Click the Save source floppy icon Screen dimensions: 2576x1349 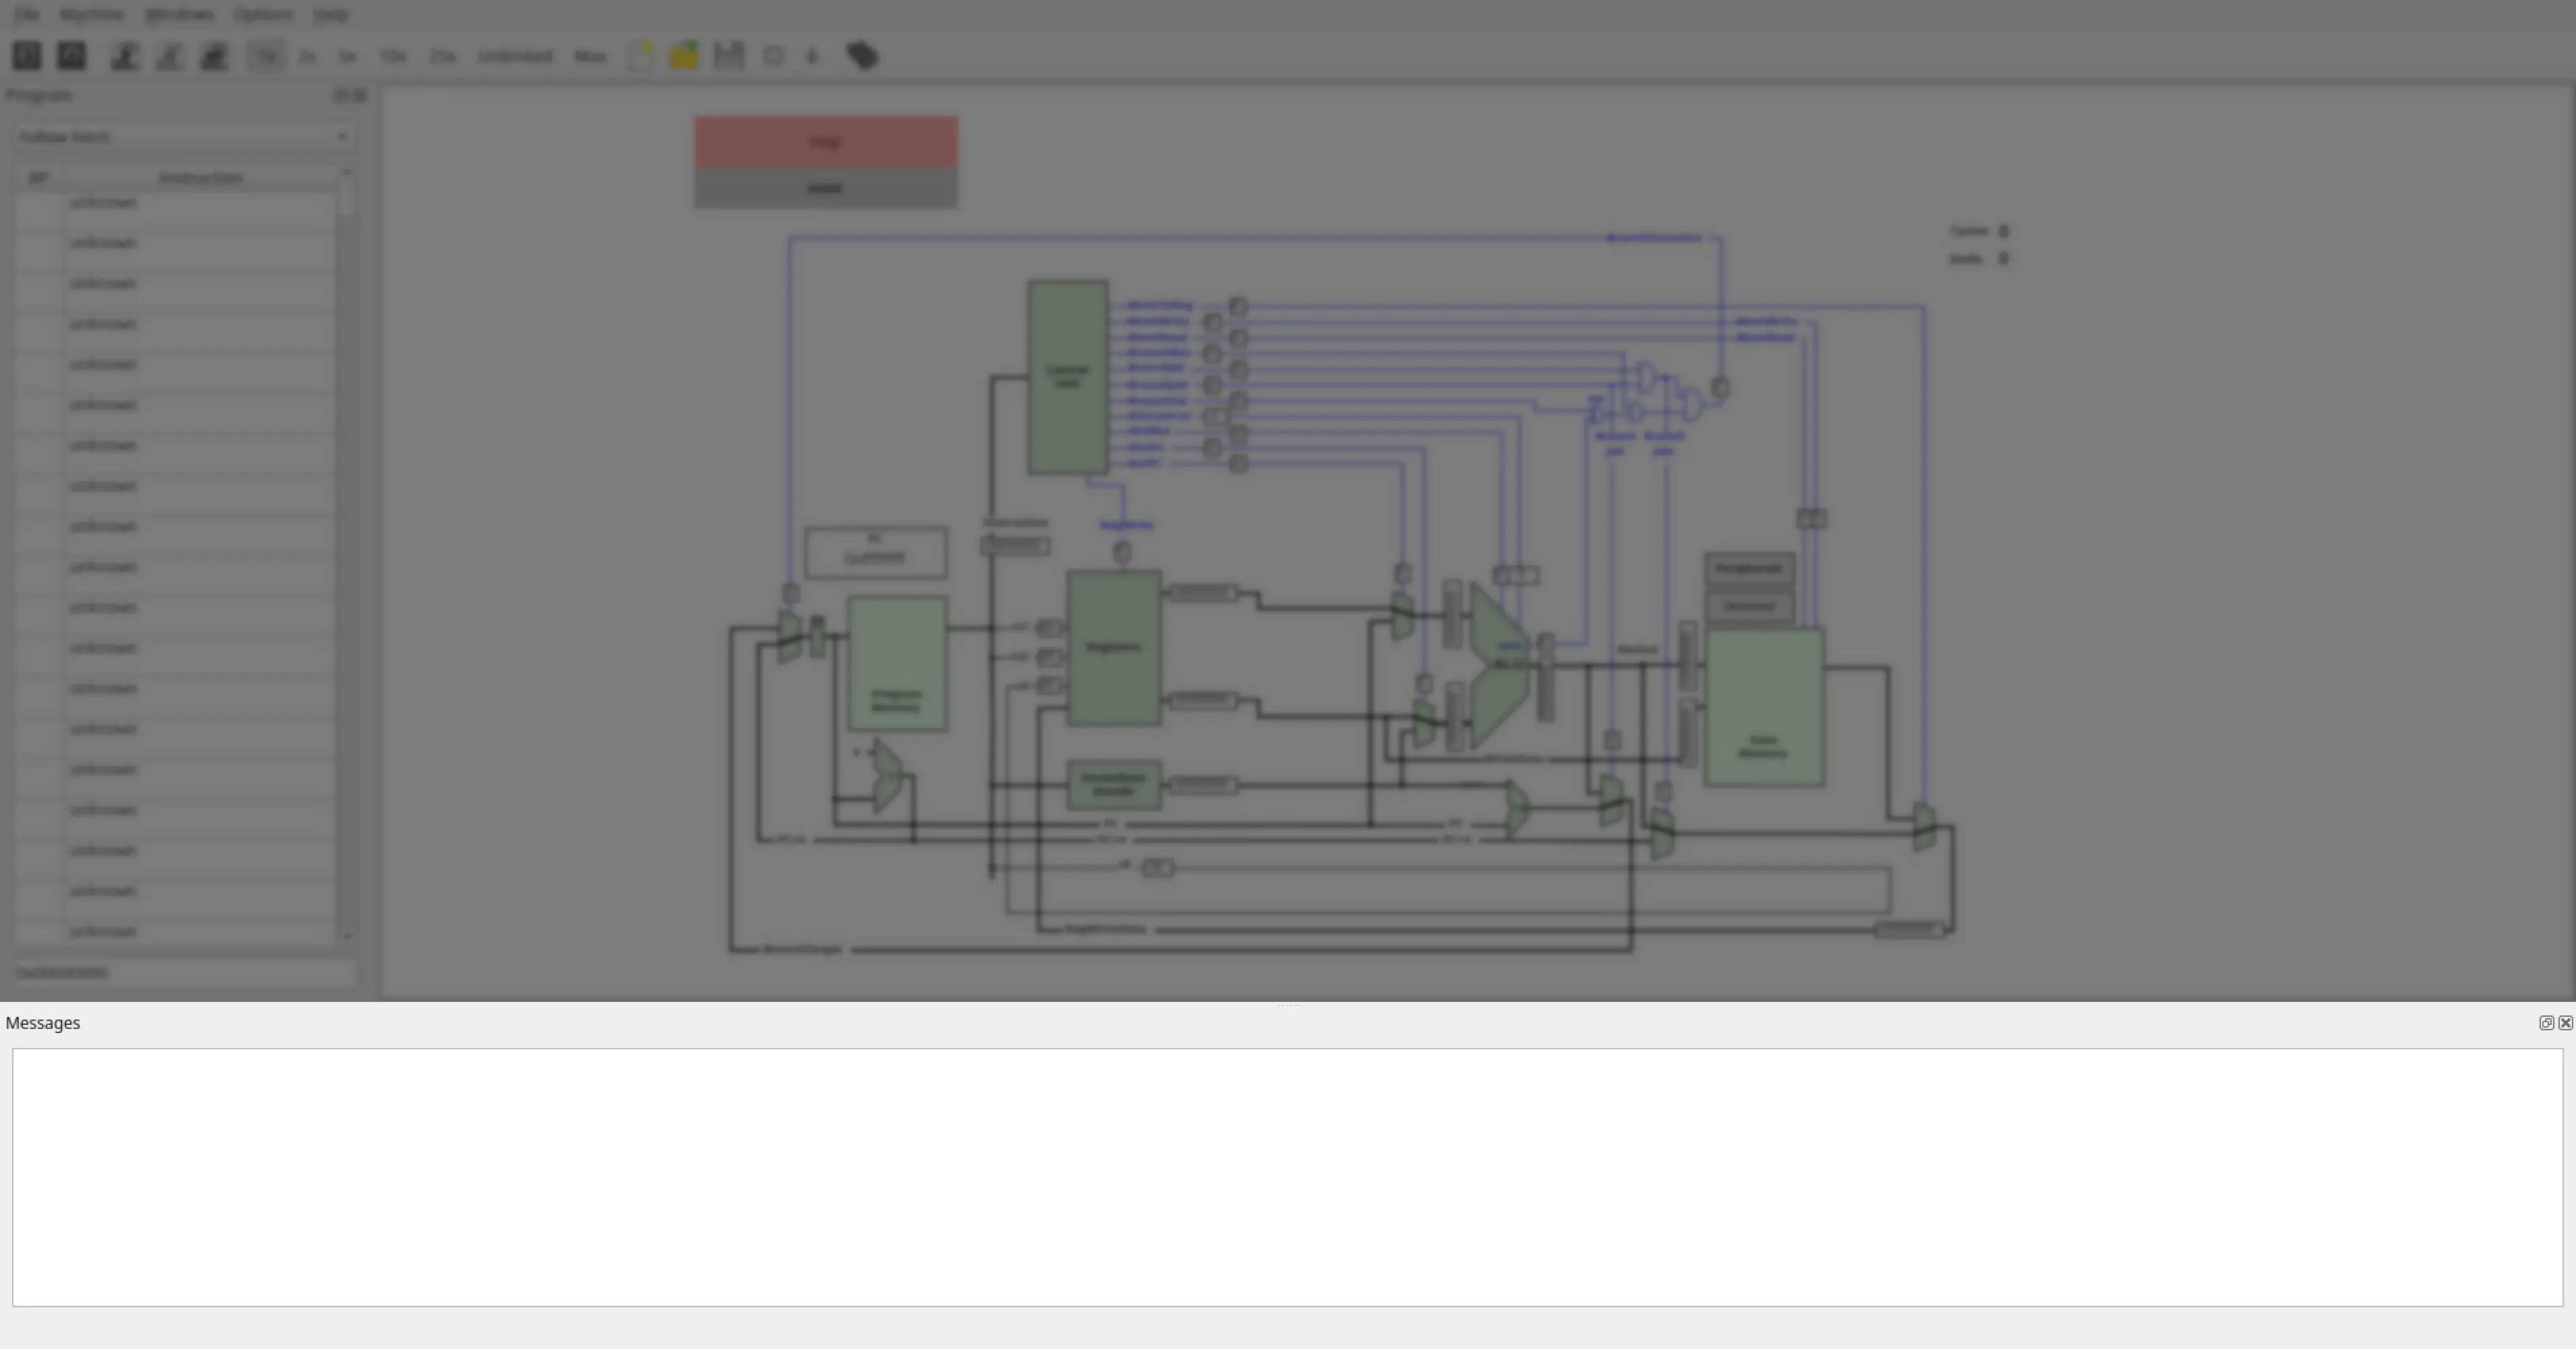(728, 56)
